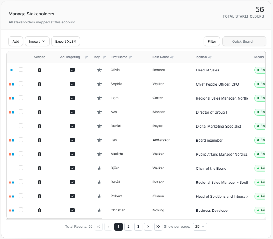This screenshot has width=273, height=239.
Task: Go to page 3
Action: (x=138, y=227)
